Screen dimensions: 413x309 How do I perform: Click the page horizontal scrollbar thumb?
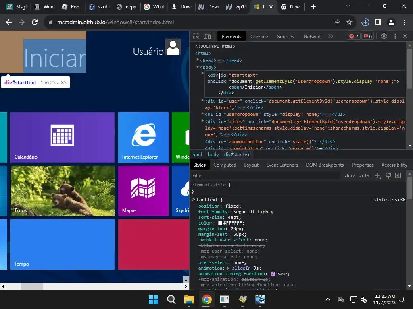pyautogui.click(x=32, y=286)
